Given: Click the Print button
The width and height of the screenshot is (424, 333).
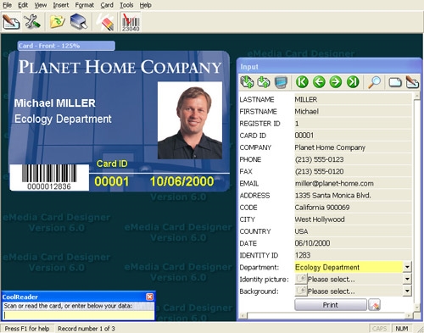Looking at the screenshot, I should point(331,305).
